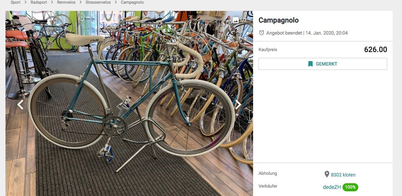
Task: Click the Campagnolo listing title
Action: pos(278,20)
